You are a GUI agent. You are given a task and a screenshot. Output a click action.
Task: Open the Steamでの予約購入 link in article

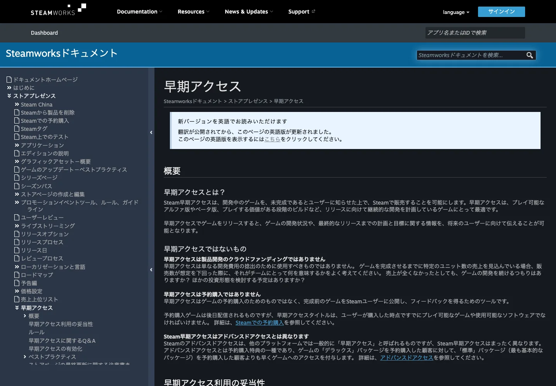point(259,322)
